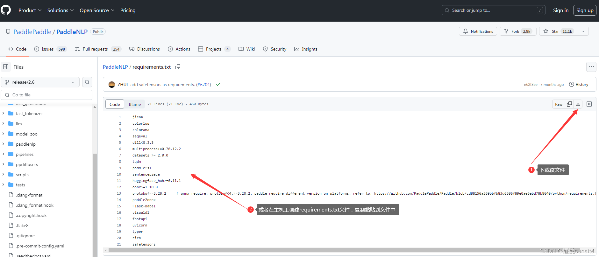Screen dimensions: 599x257
Task: Focus the Search or jump to field
Action: pos(494,10)
